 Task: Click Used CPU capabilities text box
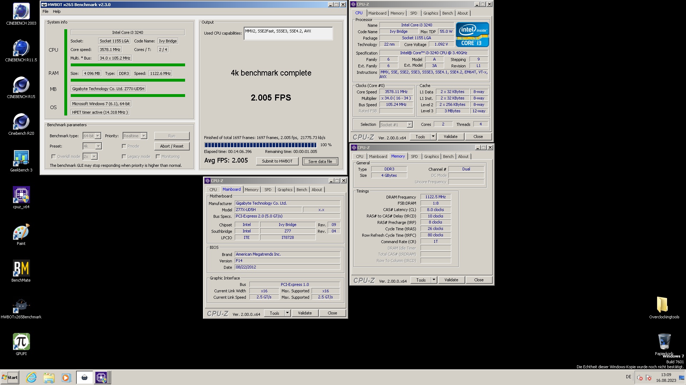[288, 34]
